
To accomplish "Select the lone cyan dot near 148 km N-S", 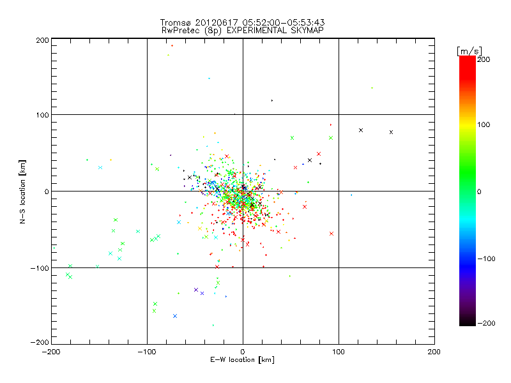I will (210, 79).
